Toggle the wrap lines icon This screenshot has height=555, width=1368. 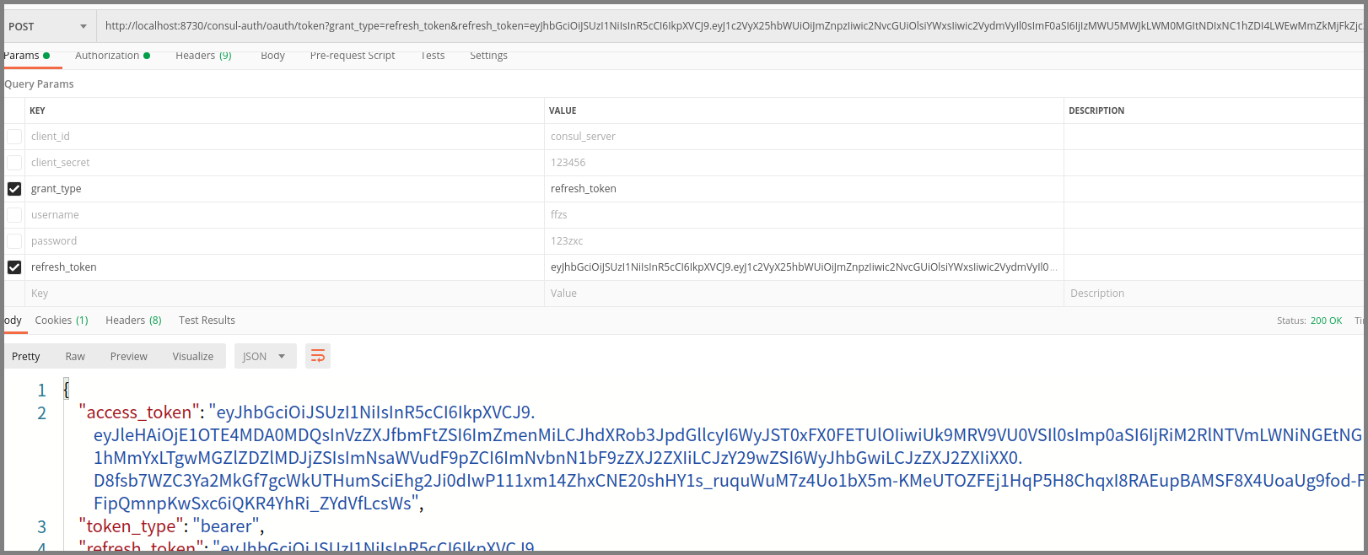coord(318,357)
